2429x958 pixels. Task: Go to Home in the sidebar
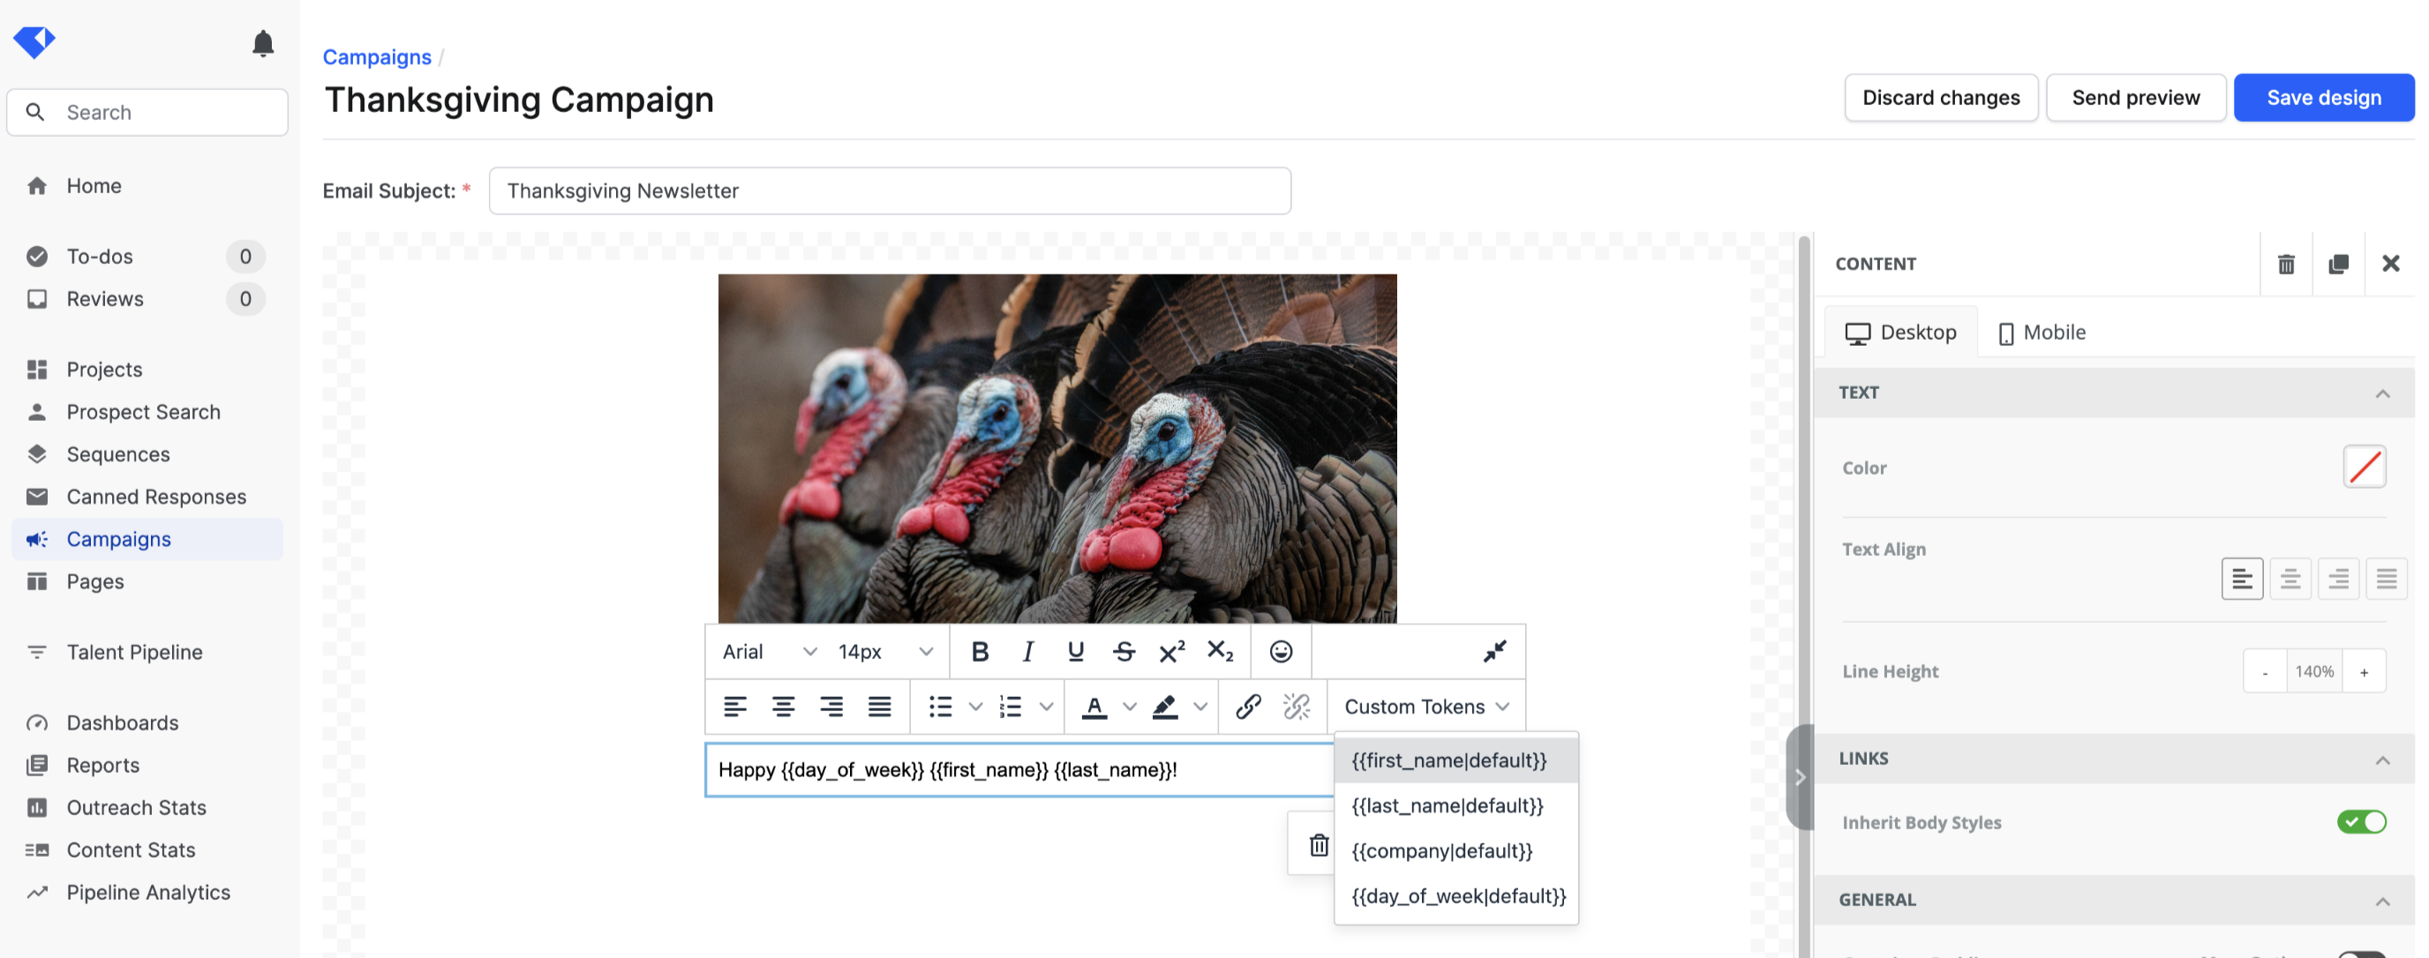pos(94,185)
